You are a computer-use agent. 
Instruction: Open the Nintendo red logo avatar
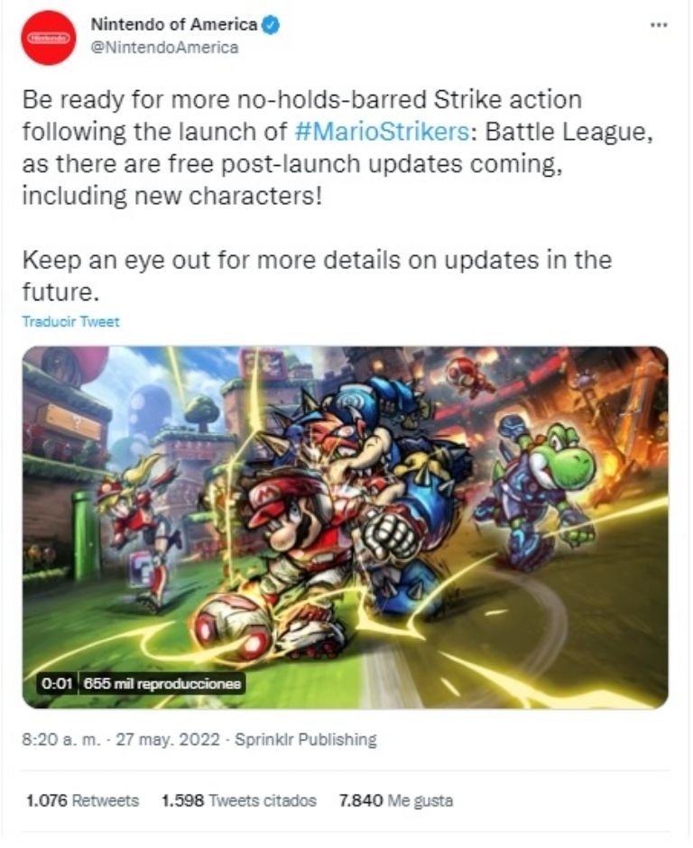[48, 38]
